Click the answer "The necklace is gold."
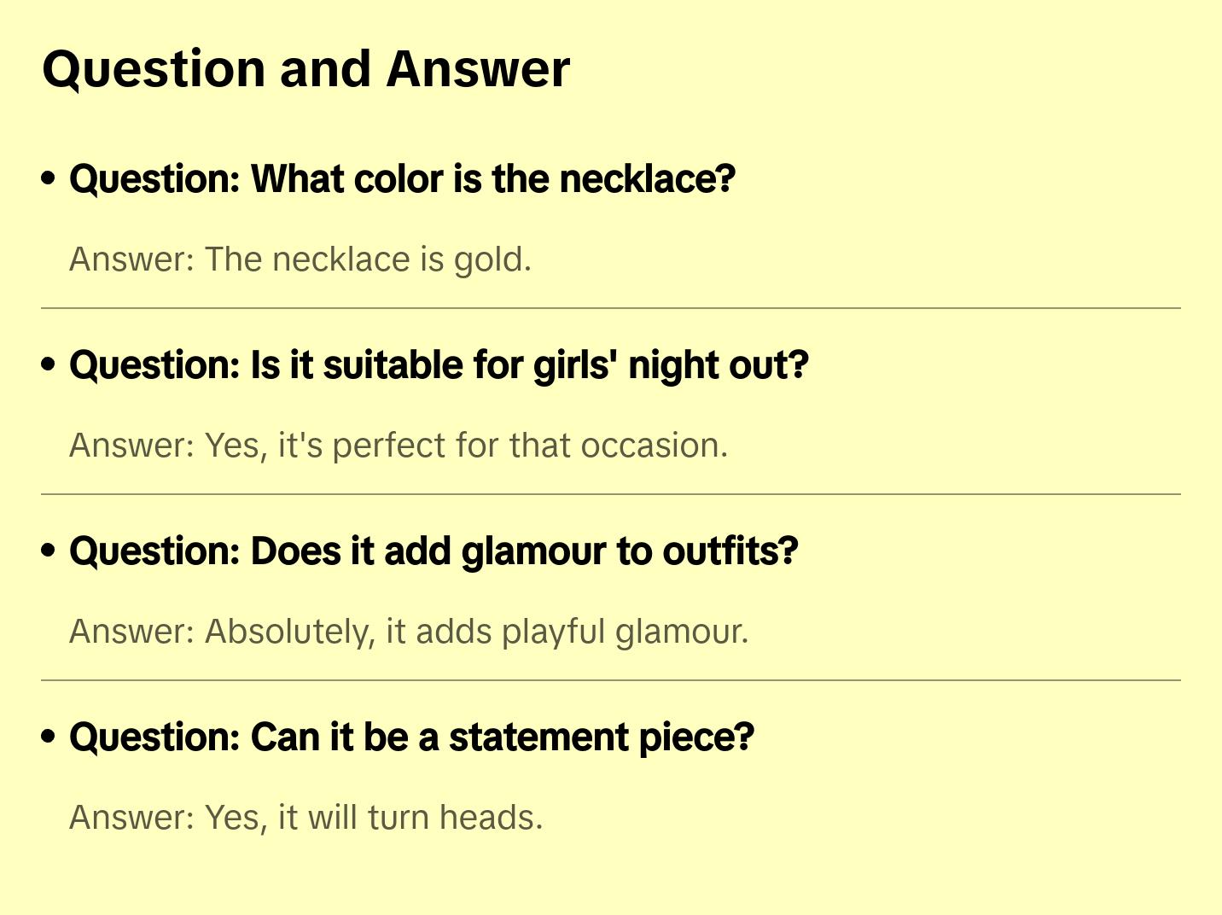 [300, 259]
